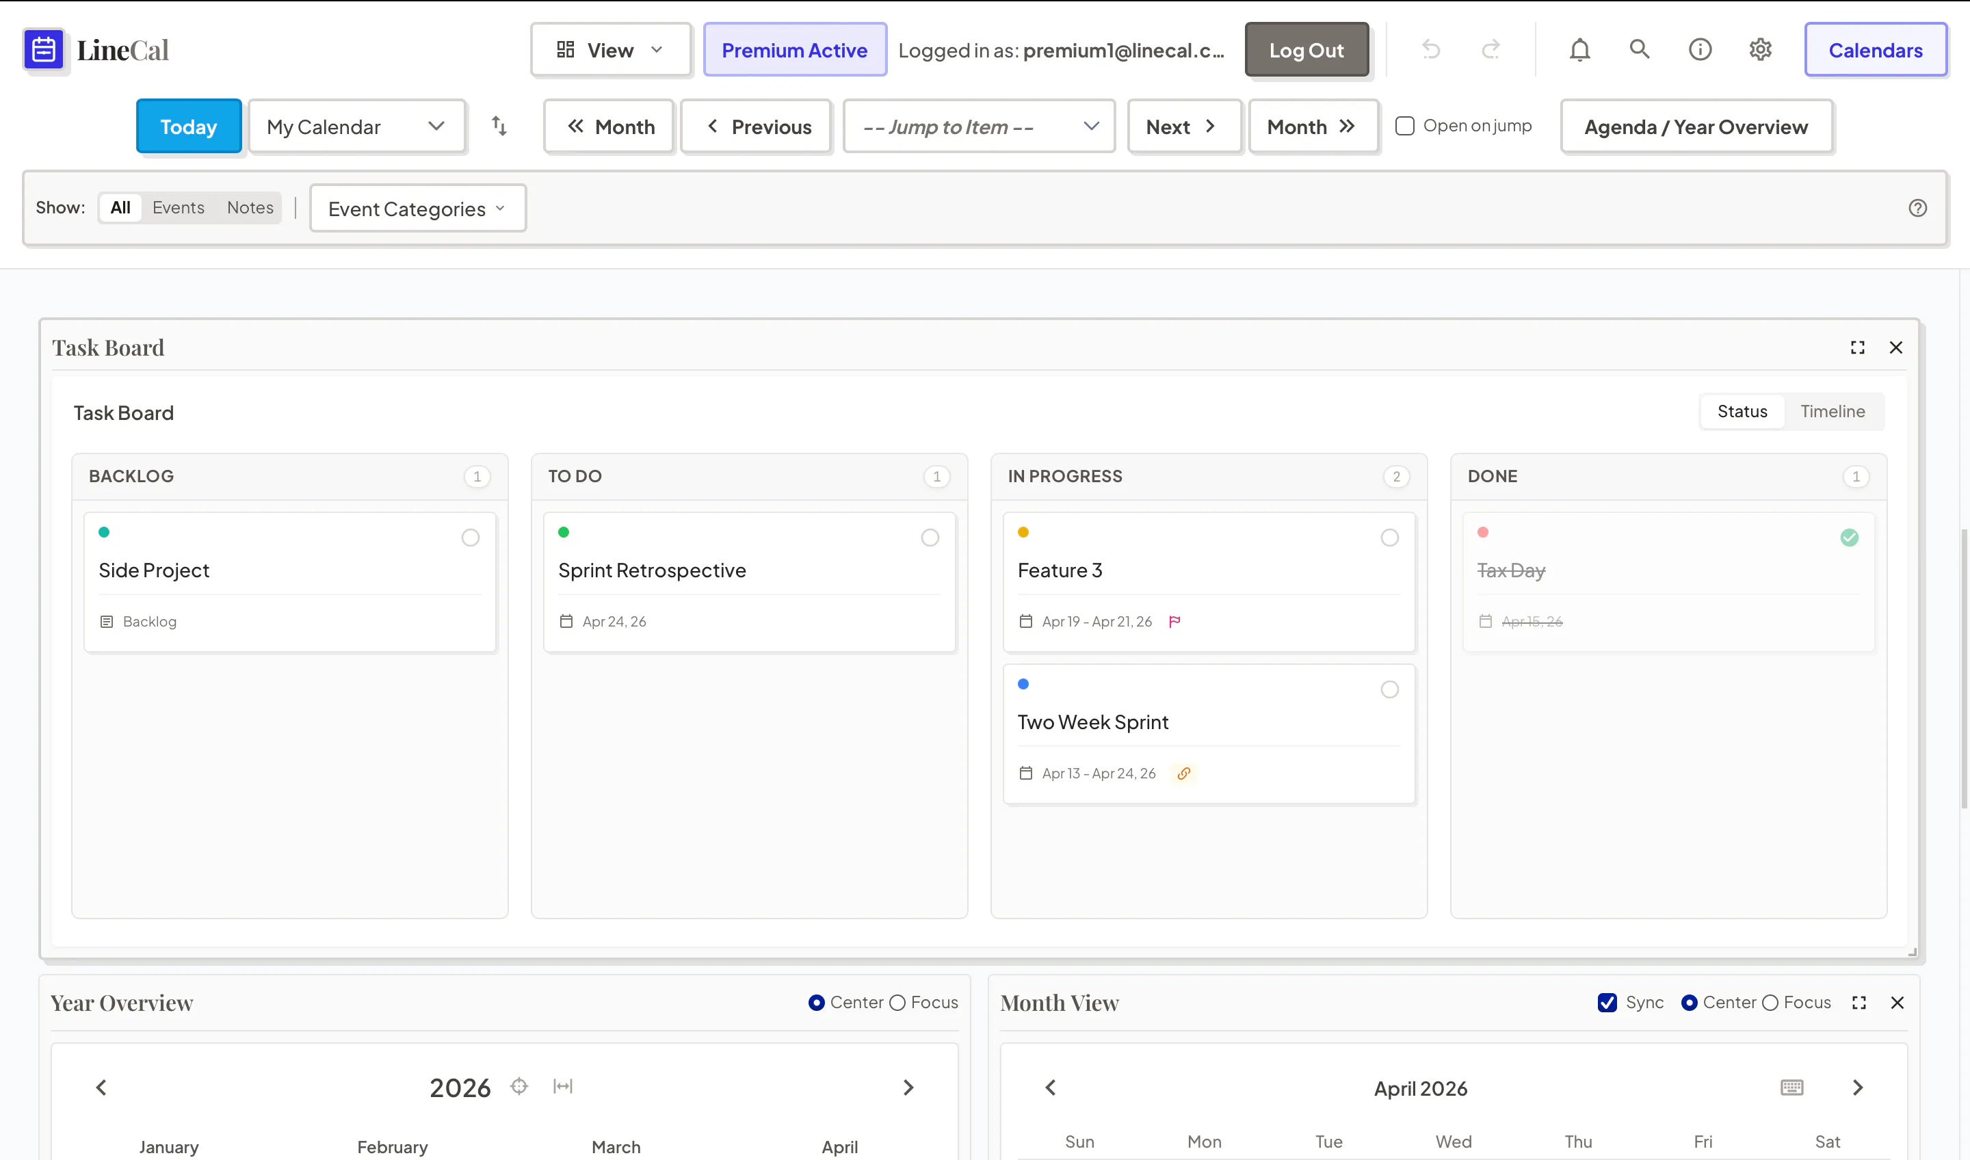Select Center radio in Month View

tap(1690, 1003)
